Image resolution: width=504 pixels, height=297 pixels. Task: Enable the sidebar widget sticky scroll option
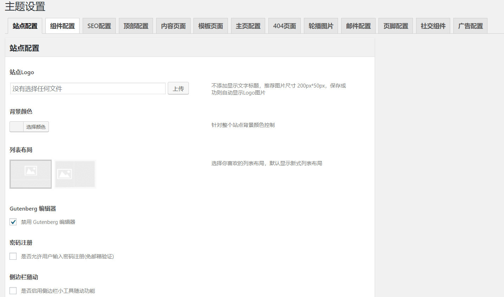tap(13, 291)
